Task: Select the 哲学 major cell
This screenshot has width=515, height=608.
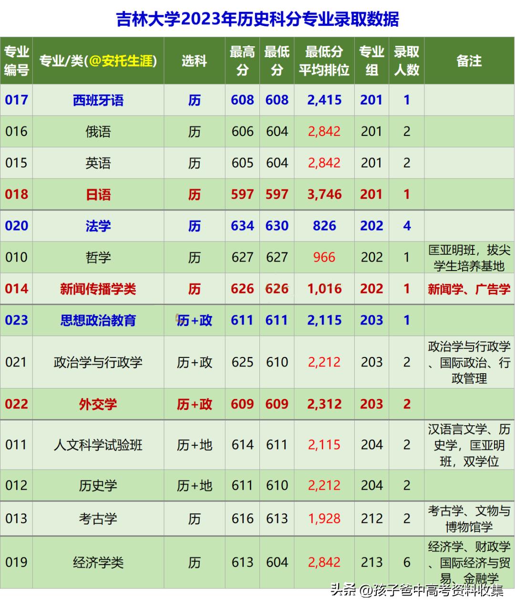Action: click(98, 258)
